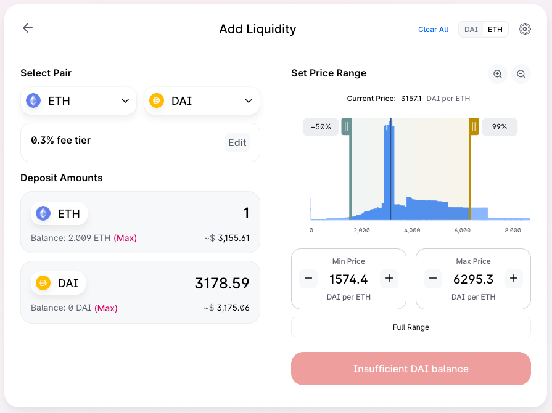Decrease Max Price with minus button
Screen dimensions: 552x413
pyautogui.click(x=433, y=279)
